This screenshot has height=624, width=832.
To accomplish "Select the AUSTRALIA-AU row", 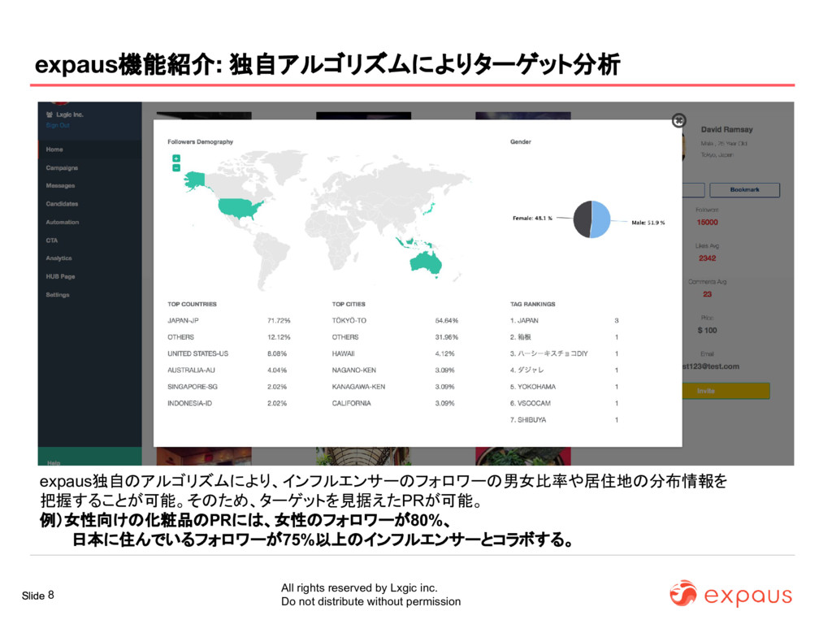I will click(229, 370).
